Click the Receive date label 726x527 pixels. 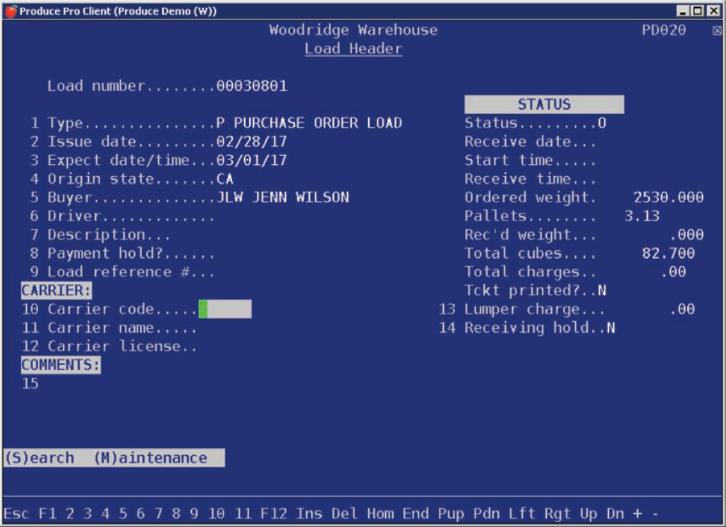pyautogui.click(x=530, y=142)
